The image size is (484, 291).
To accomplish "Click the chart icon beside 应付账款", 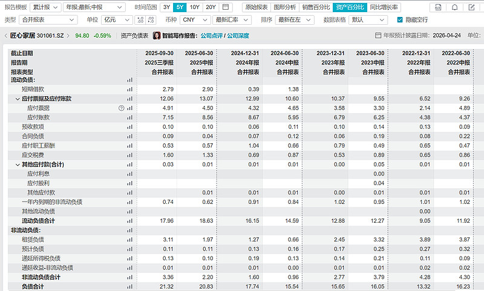I will tap(129, 117).
